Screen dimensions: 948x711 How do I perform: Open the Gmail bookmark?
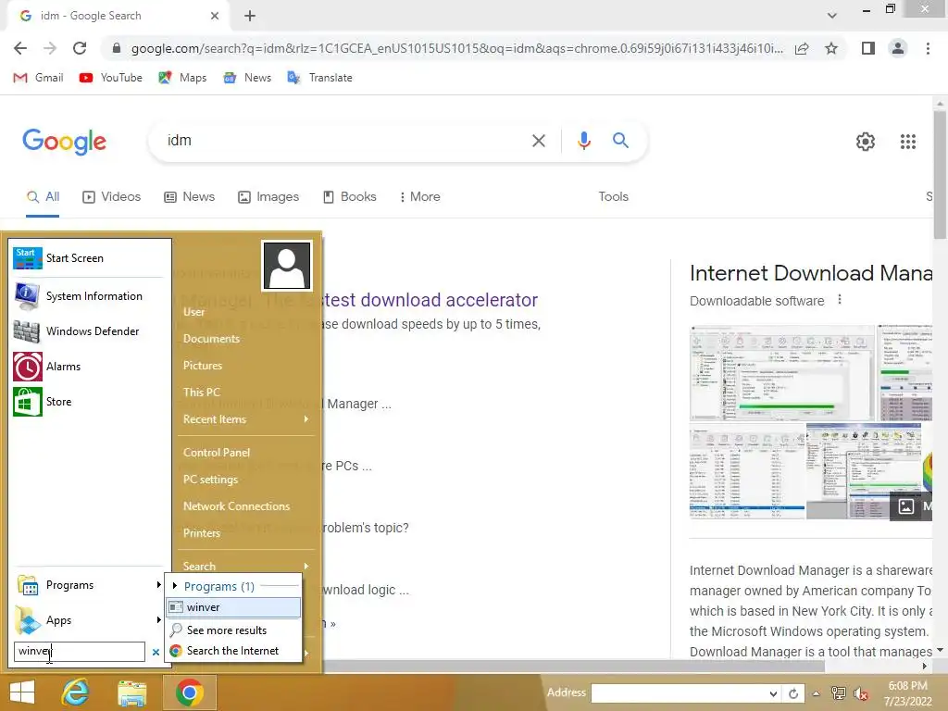[x=39, y=78]
